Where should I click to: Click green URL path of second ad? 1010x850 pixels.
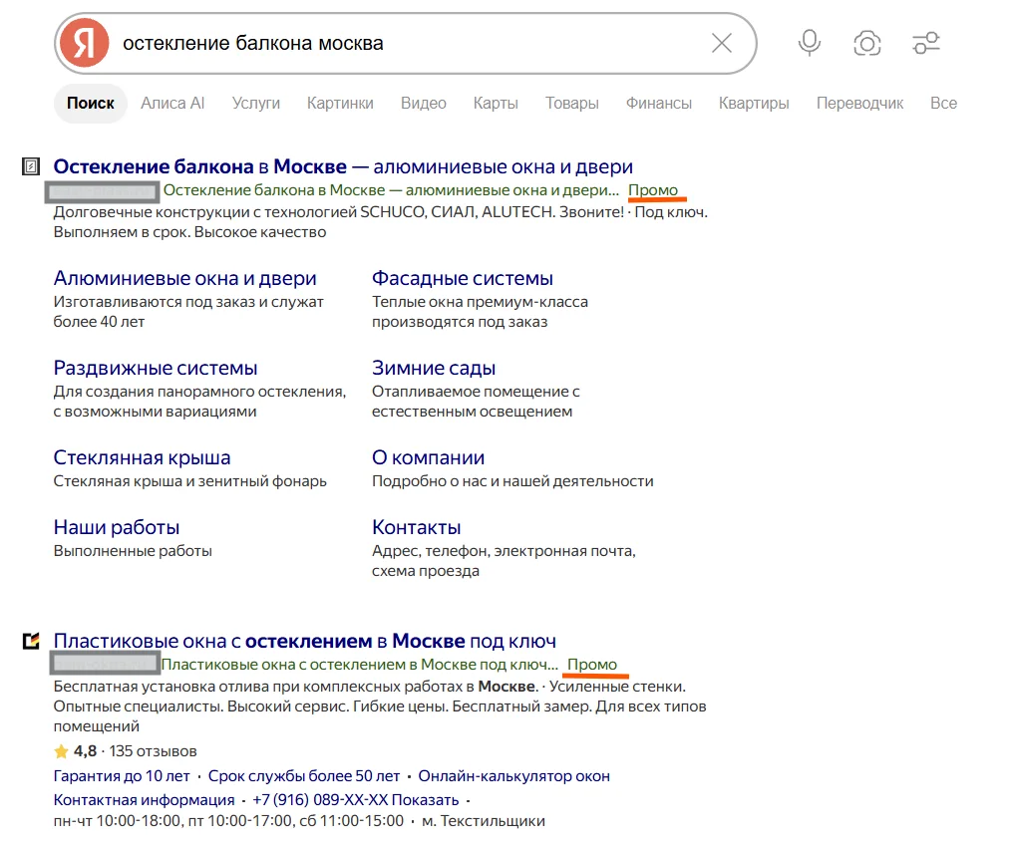pyautogui.click(x=359, y=665)
